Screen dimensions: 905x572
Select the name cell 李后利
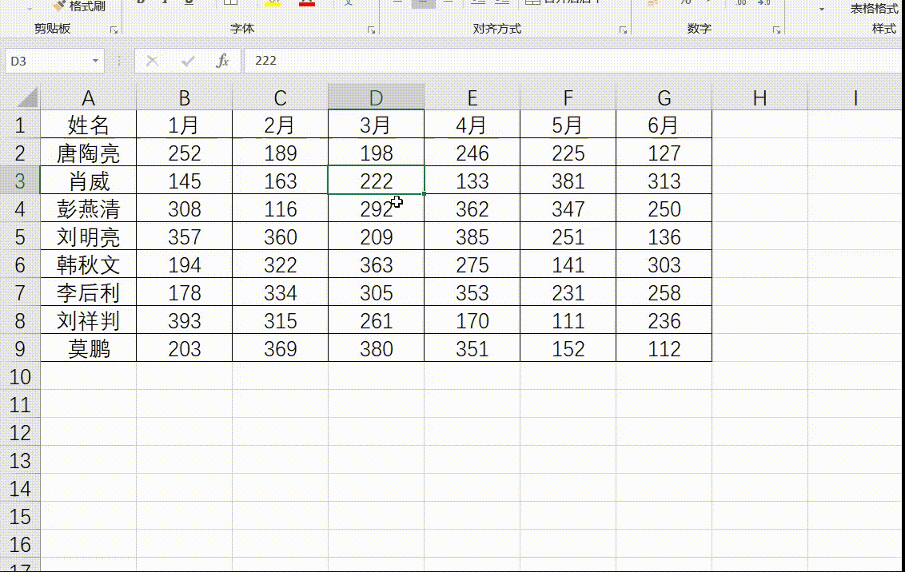pos(88,292)
